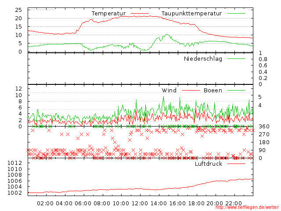Click the 1006 pressure axis value
The width and height of the screenshot is (281, 211).
14,181
